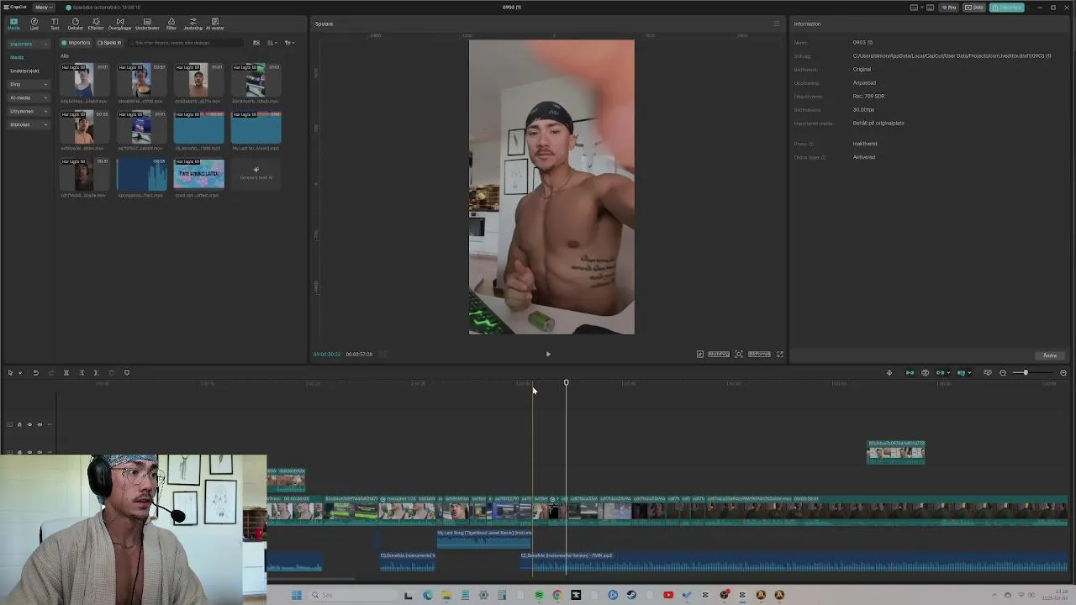The image size is (1076, 605).
Task: Click the Spela in record button
Action: pos(109,43)
